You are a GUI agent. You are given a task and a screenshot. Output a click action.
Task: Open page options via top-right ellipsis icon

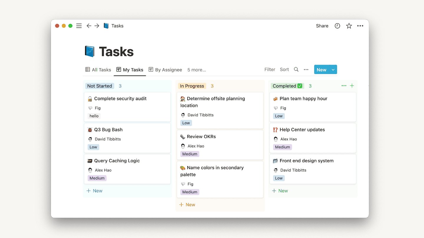point(360,26)
